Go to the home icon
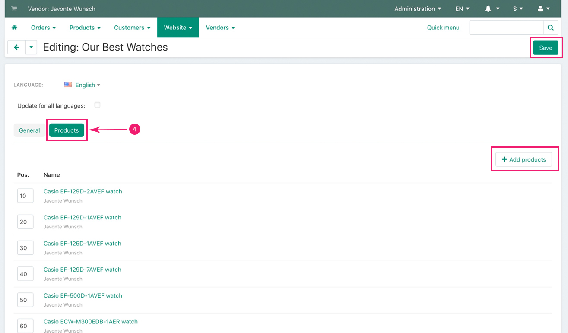The width and height of the screenshot is (568, 333). point(14,28)
